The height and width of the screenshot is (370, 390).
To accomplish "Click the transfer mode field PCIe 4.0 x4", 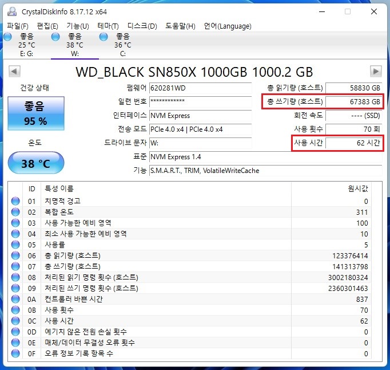I will (x=201, y=129).
